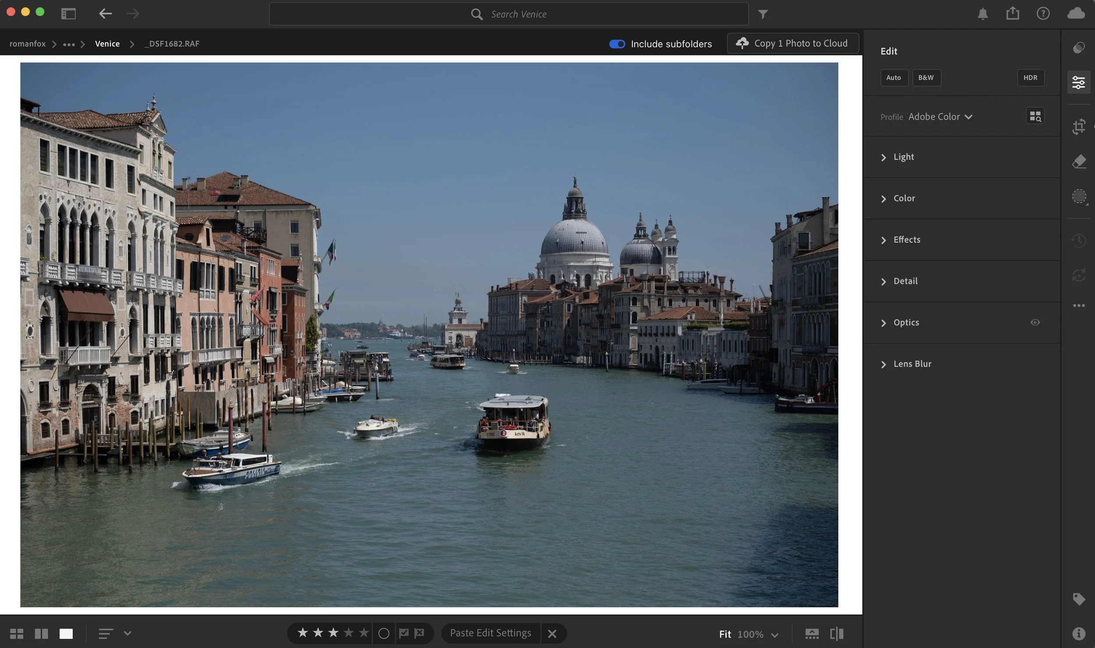1095x648 pixels.
Task: Open notifications bell
Action: 982,14
